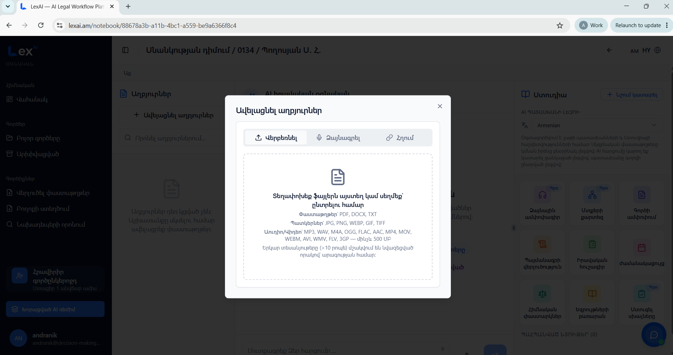View site information icon
The height and width of the screenshot is (355, 673).
click(x=60, y=25)
